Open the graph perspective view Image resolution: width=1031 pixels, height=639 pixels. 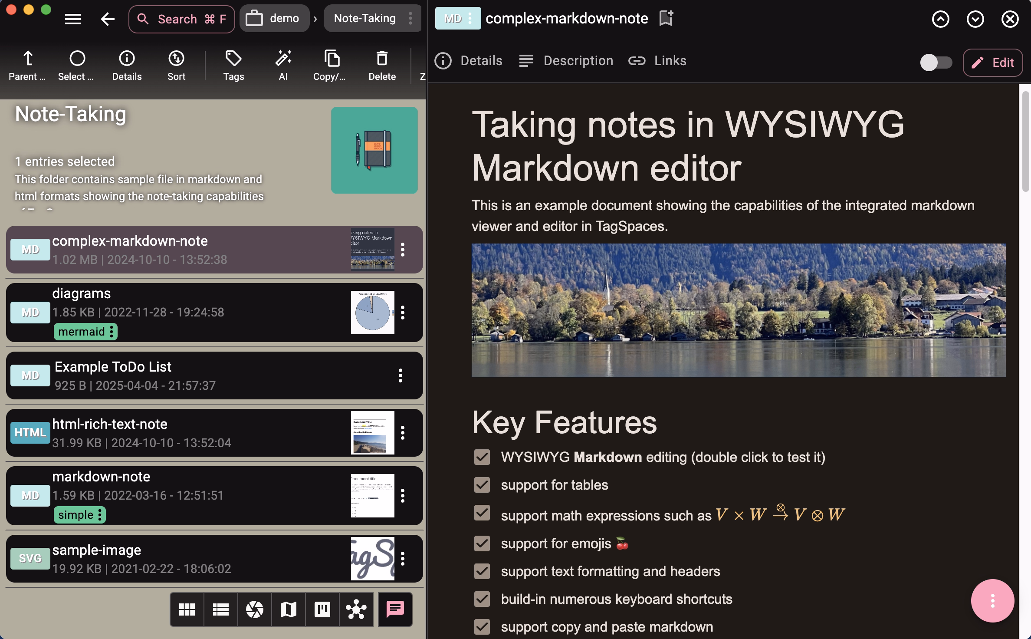(x=356, y=609)
